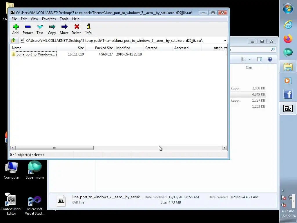The image size is (297, 223).
Task: Open the View menu
Action: (34, 19)
